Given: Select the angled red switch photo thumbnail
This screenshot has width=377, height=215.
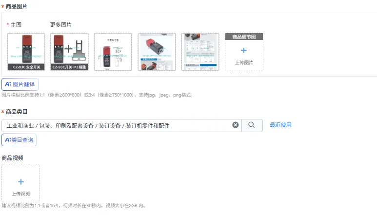Looking at the screenshot, I should pyautogui.click(x=157, y=52).
